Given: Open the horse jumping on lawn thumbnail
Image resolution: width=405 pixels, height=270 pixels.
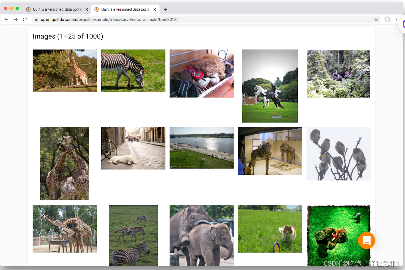Looking at the screenshot, I should click(x=270, y=86).
